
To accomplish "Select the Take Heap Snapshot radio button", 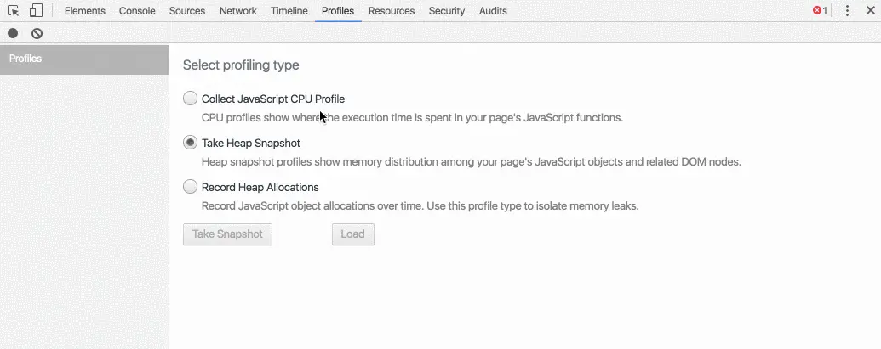I will [x=191, y=143].
